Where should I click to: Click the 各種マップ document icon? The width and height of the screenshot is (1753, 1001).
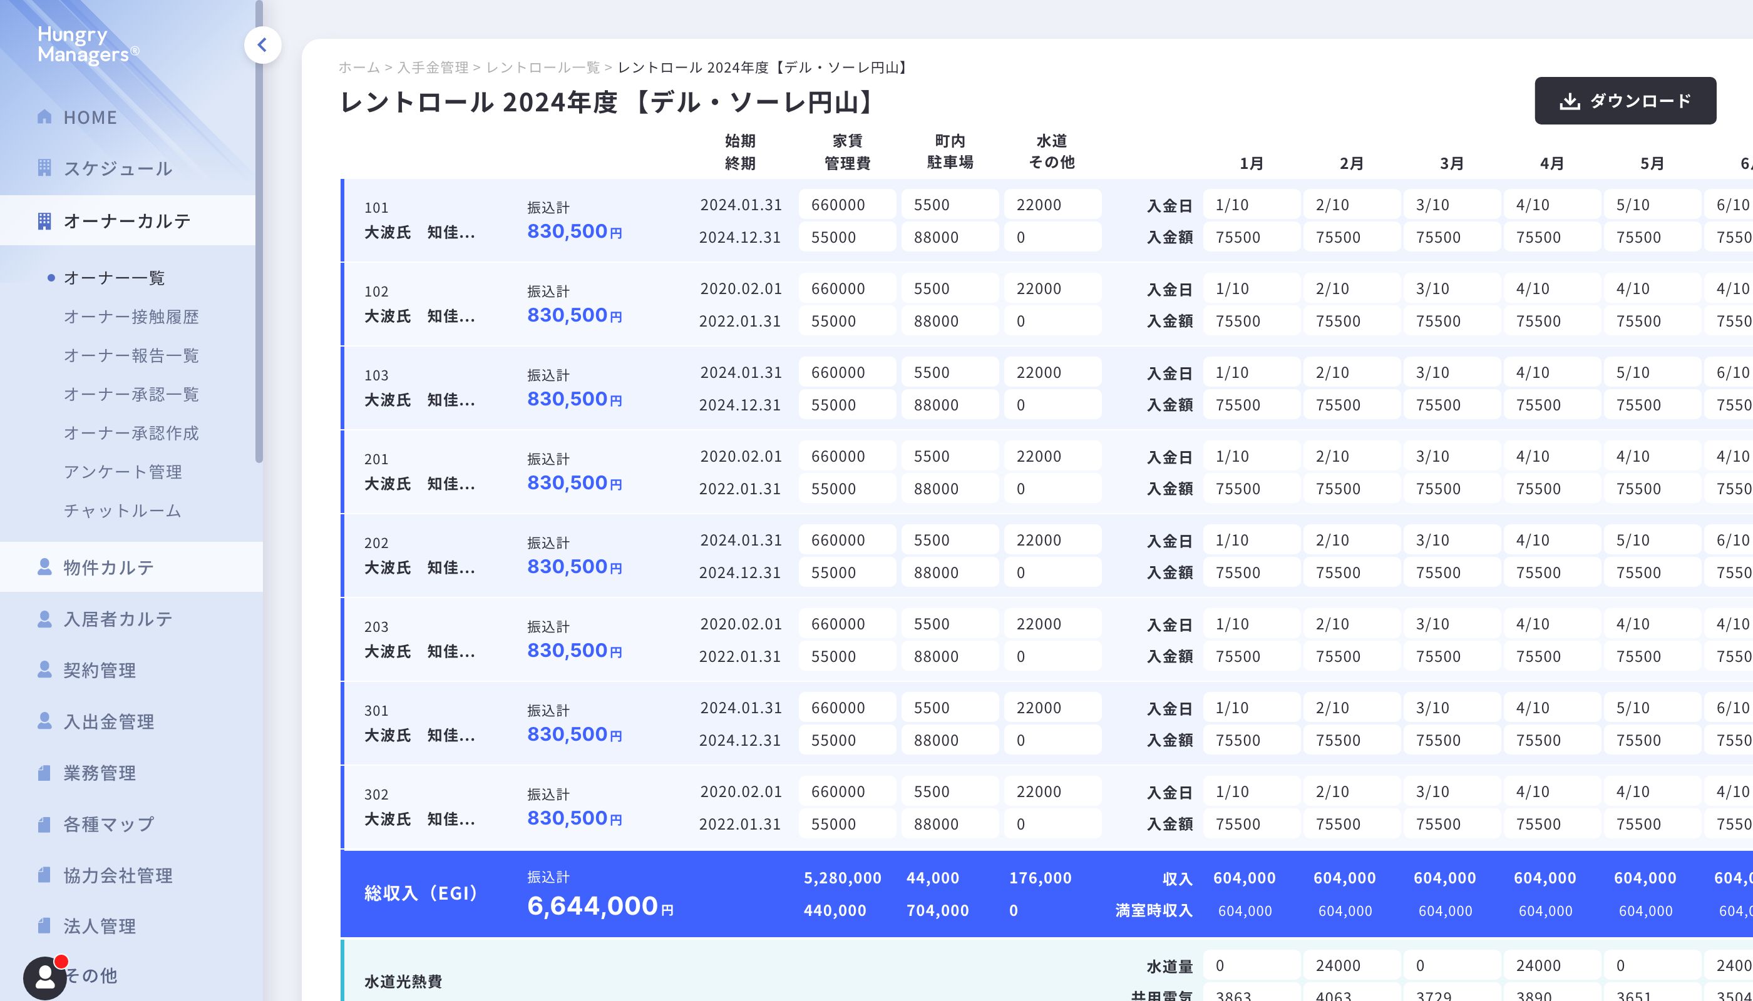pyautogui.click(x=44, y=825)
